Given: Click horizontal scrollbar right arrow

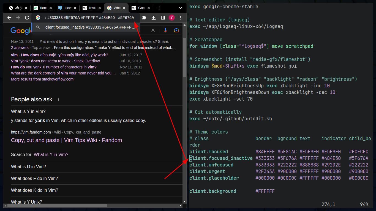Looking at the screenshot, I should pyautogui.click(x=181, y=206).
